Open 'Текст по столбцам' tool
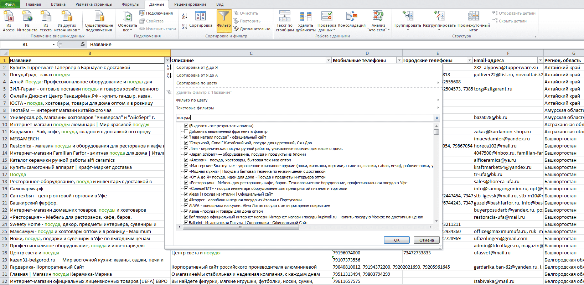The height and width of the screenshot is (285, 584). point(284,21)
